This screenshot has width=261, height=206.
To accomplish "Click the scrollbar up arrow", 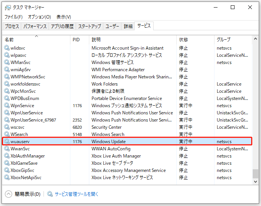I will (255, 39).
